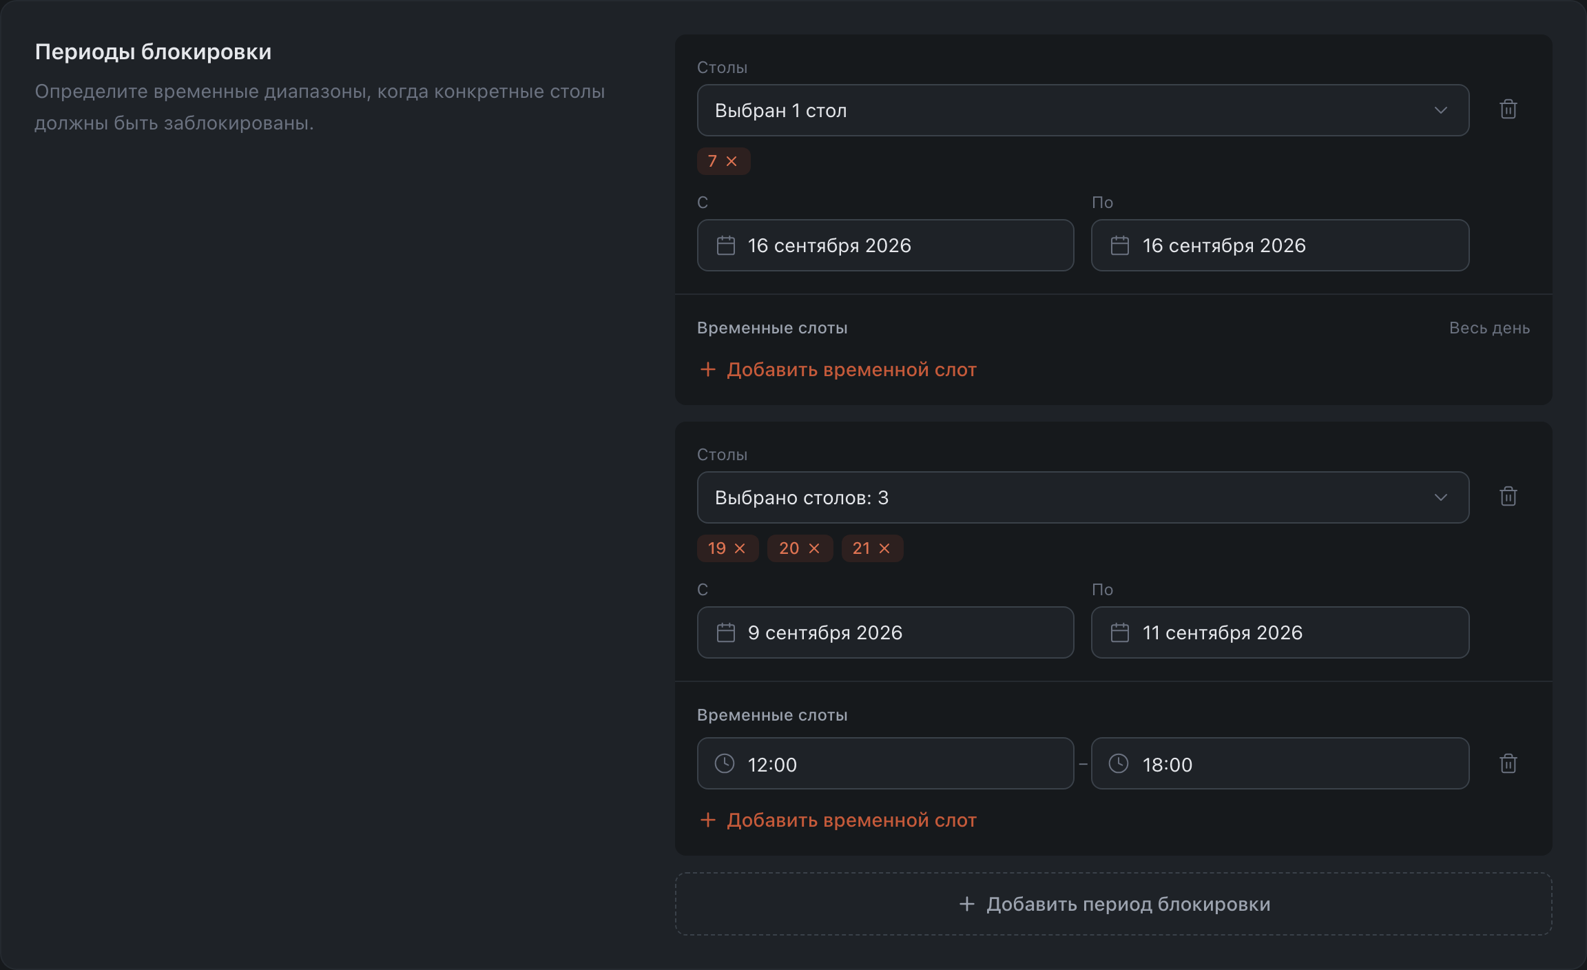Open end date field in the table 7 period
Screen dimensions: 1587x970
tap(1280, 245)
